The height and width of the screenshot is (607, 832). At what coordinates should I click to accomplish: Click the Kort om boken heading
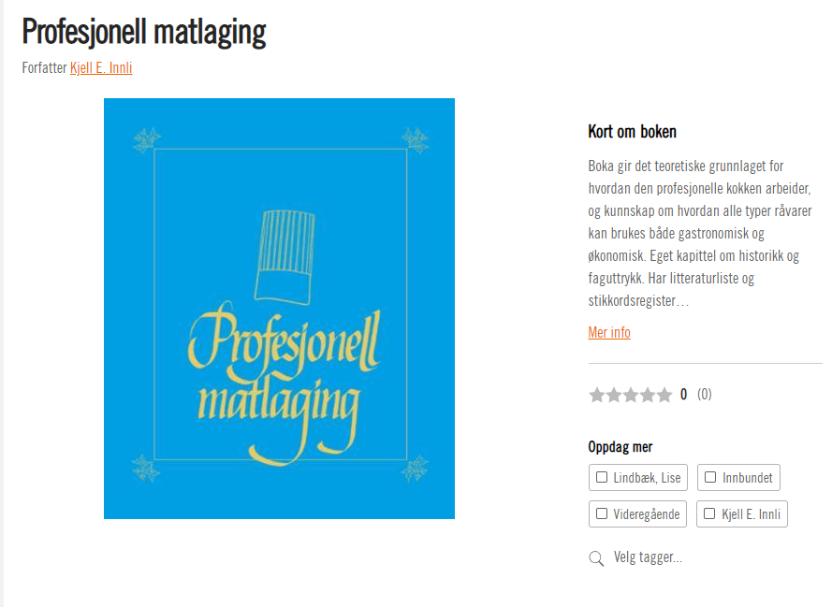tap(632, 132)
